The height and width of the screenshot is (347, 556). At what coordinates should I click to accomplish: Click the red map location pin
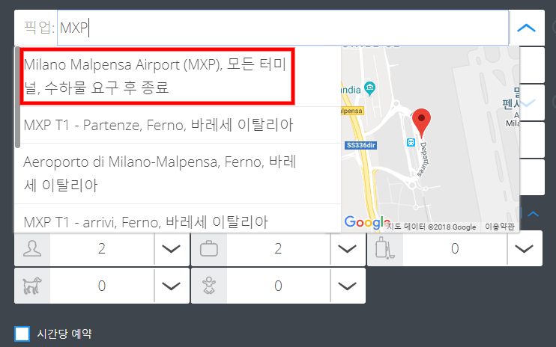click(422, 120)
